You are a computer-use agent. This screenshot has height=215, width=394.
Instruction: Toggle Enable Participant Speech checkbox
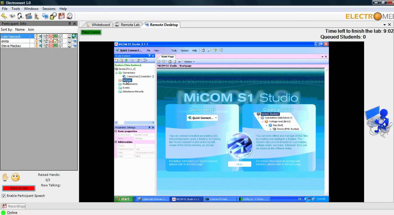pyautogui.click(x=4, y=196)
